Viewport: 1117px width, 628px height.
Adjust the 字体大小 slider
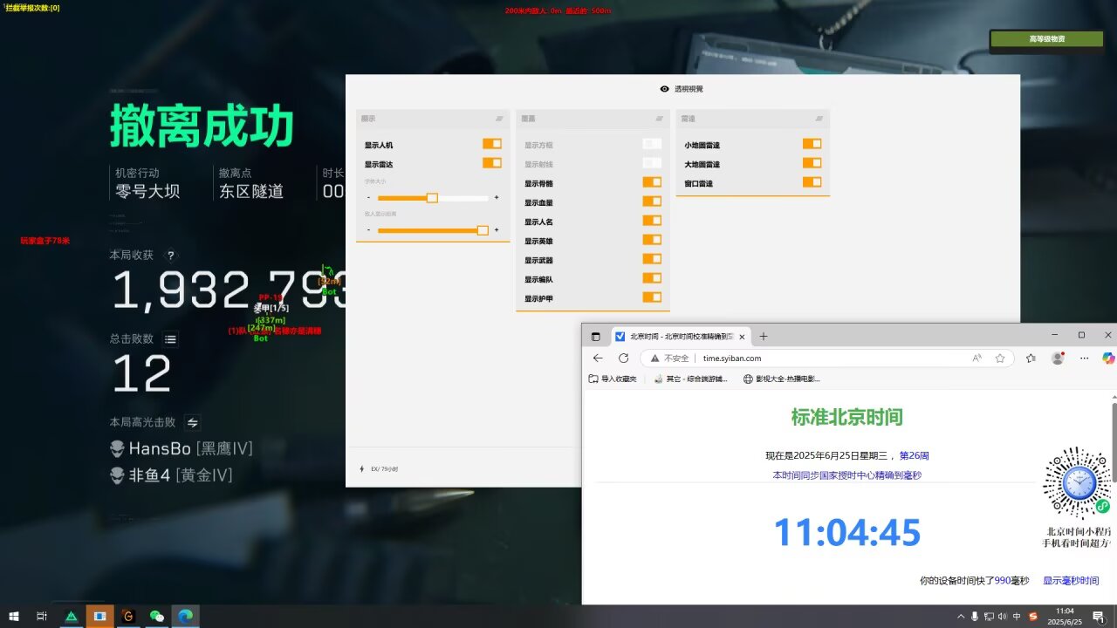click(x=432, y=198)
